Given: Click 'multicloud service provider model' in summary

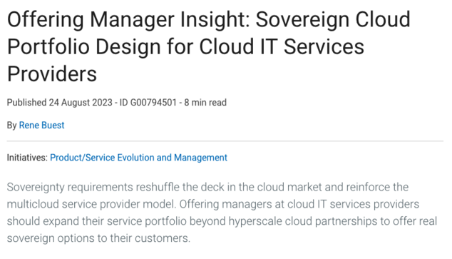Looking at the screenshot, I should (91, 204).
